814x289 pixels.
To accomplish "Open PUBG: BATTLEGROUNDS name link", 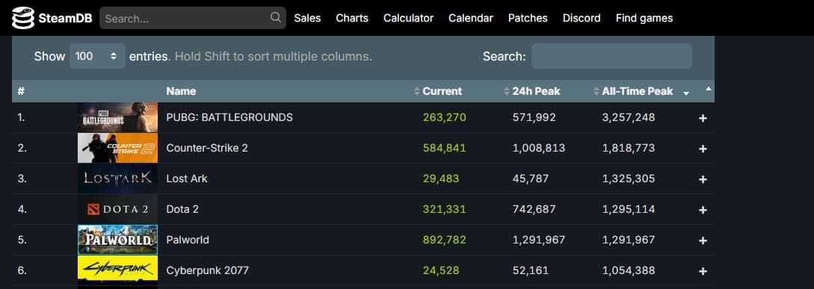I will click(229, 117).
